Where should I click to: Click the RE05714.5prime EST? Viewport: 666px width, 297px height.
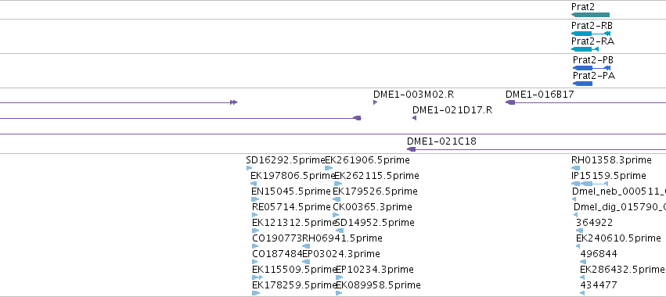tap(255, 215)
